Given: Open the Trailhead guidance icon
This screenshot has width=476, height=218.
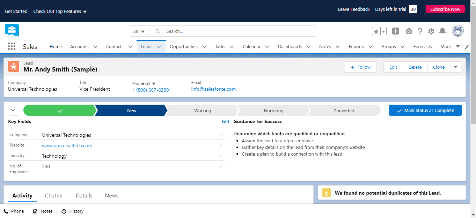Looking at the screenshot, I should (x=409, y=31).
